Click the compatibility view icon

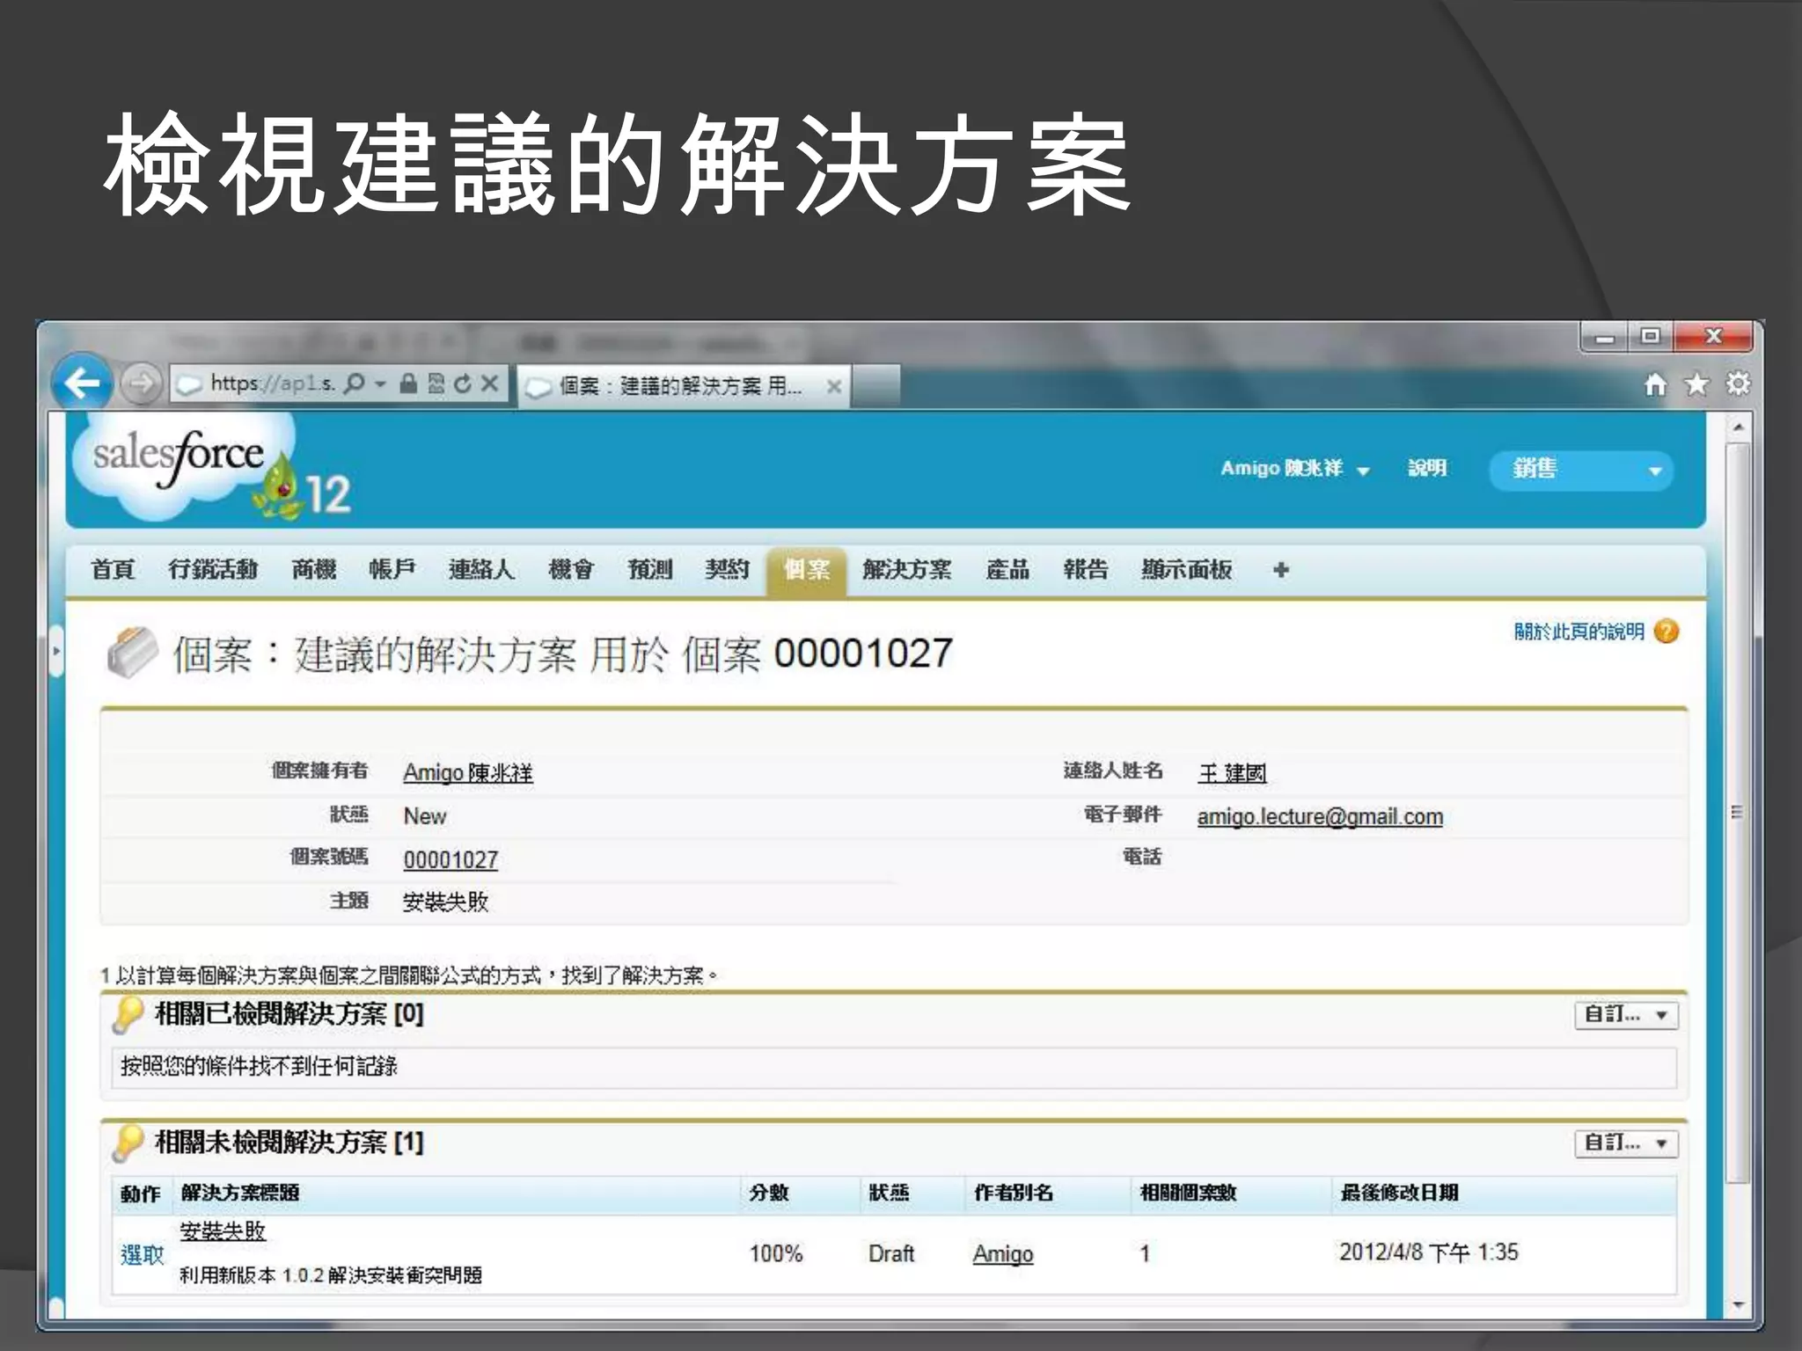pyautogui.click(x=436, y=383)
